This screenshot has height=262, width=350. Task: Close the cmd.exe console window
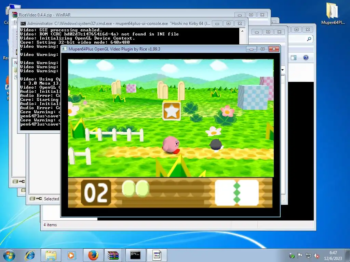pyautogui.click(x=240, y=24)
